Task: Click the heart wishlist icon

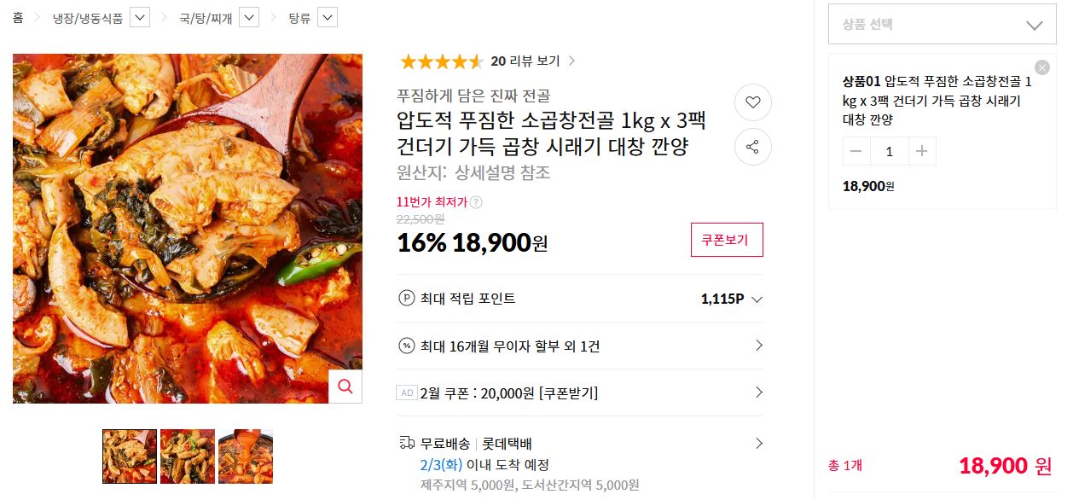Action: (x=752, y=102)
